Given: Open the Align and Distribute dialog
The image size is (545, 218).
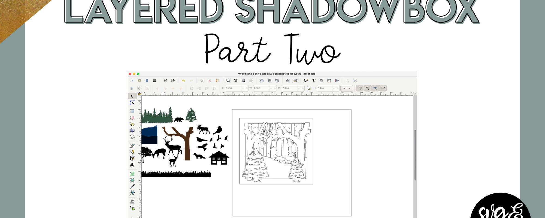Looking at the screenshot, I should coord(337,80).
